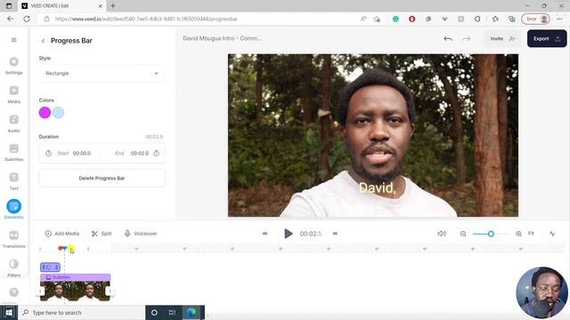Click the browser back arrow
This screenshot has width=570, height=320.
coord(10,19)
